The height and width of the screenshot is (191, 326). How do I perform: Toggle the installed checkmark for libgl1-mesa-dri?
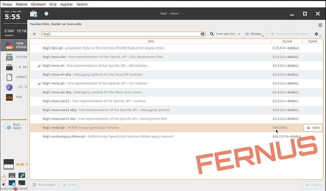[x=39, y=66]
